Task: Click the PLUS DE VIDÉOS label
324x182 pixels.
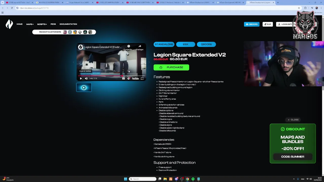Action: [85, 71]
